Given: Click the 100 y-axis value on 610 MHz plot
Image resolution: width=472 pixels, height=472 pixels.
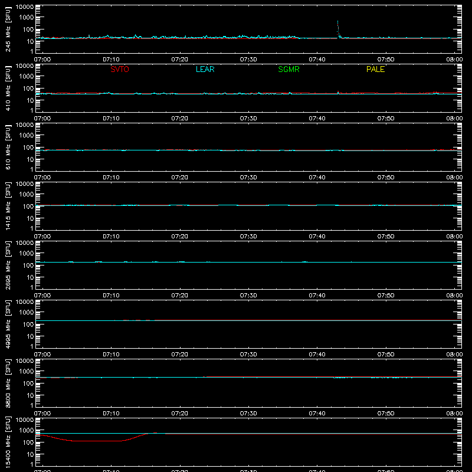Looking at the screenshot, I should coord(28,147).
